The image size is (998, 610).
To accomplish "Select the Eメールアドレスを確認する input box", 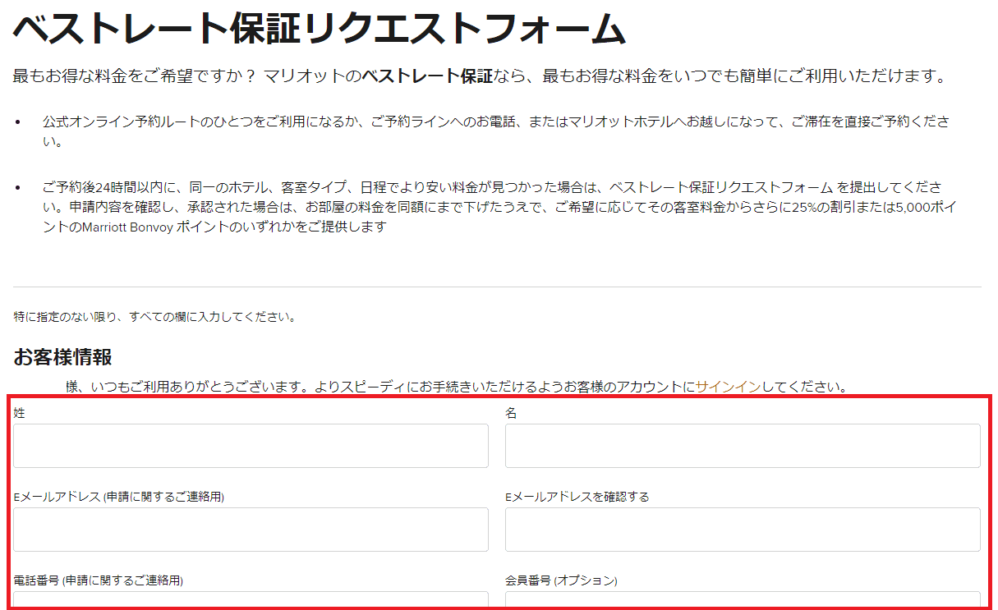I will [743, 530].
